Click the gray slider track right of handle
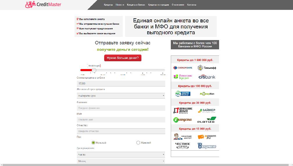The image size is (293, 166). click(x=130, y=70)
